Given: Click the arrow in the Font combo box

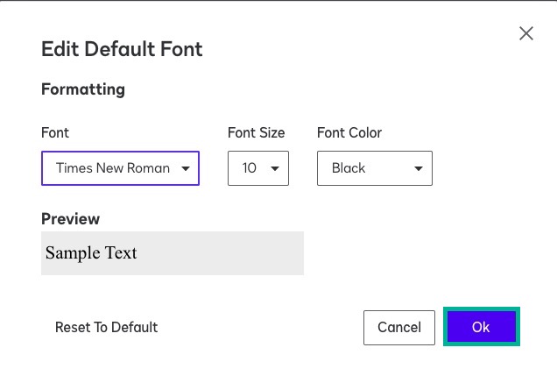Looking at the screenshot, I should pos(186,168).
